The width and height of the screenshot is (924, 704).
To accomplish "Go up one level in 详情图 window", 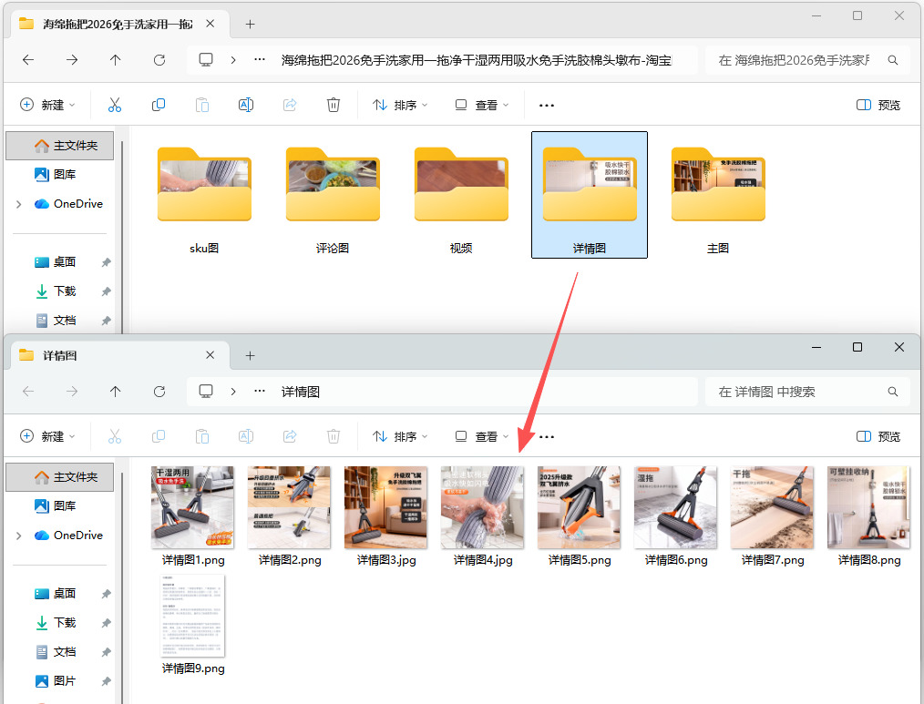I will pos(116,392).
